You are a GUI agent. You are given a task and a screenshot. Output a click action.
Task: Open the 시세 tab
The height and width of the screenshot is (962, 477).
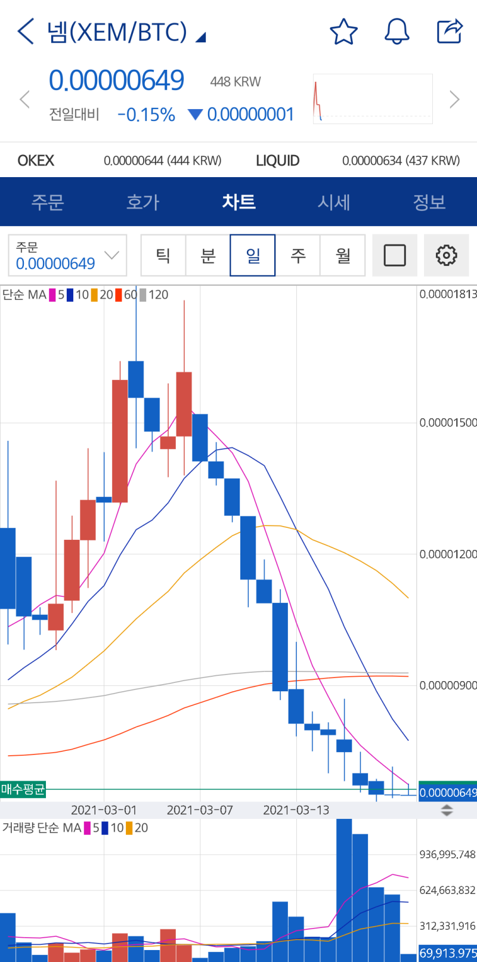(334, 202)
